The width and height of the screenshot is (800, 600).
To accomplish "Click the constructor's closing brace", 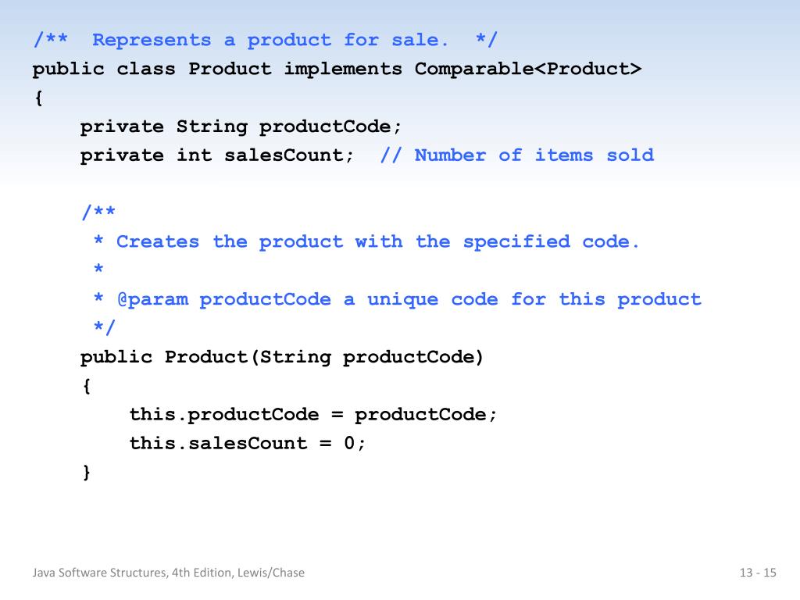I will pos(87,472).
